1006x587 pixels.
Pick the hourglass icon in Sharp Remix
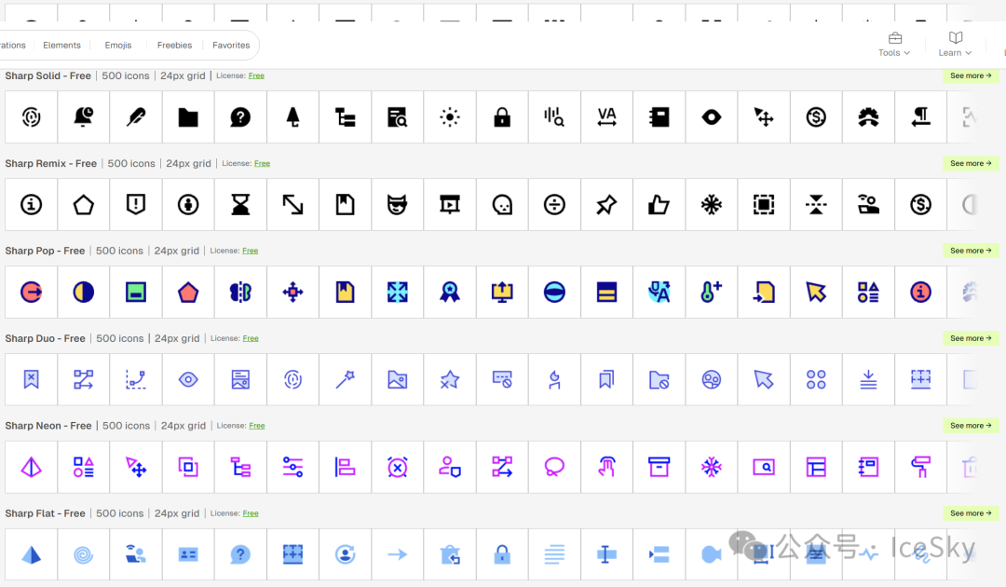click(240, 205)
